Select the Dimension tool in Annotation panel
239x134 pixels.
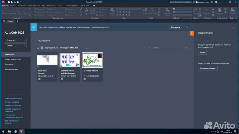[93, 11]
